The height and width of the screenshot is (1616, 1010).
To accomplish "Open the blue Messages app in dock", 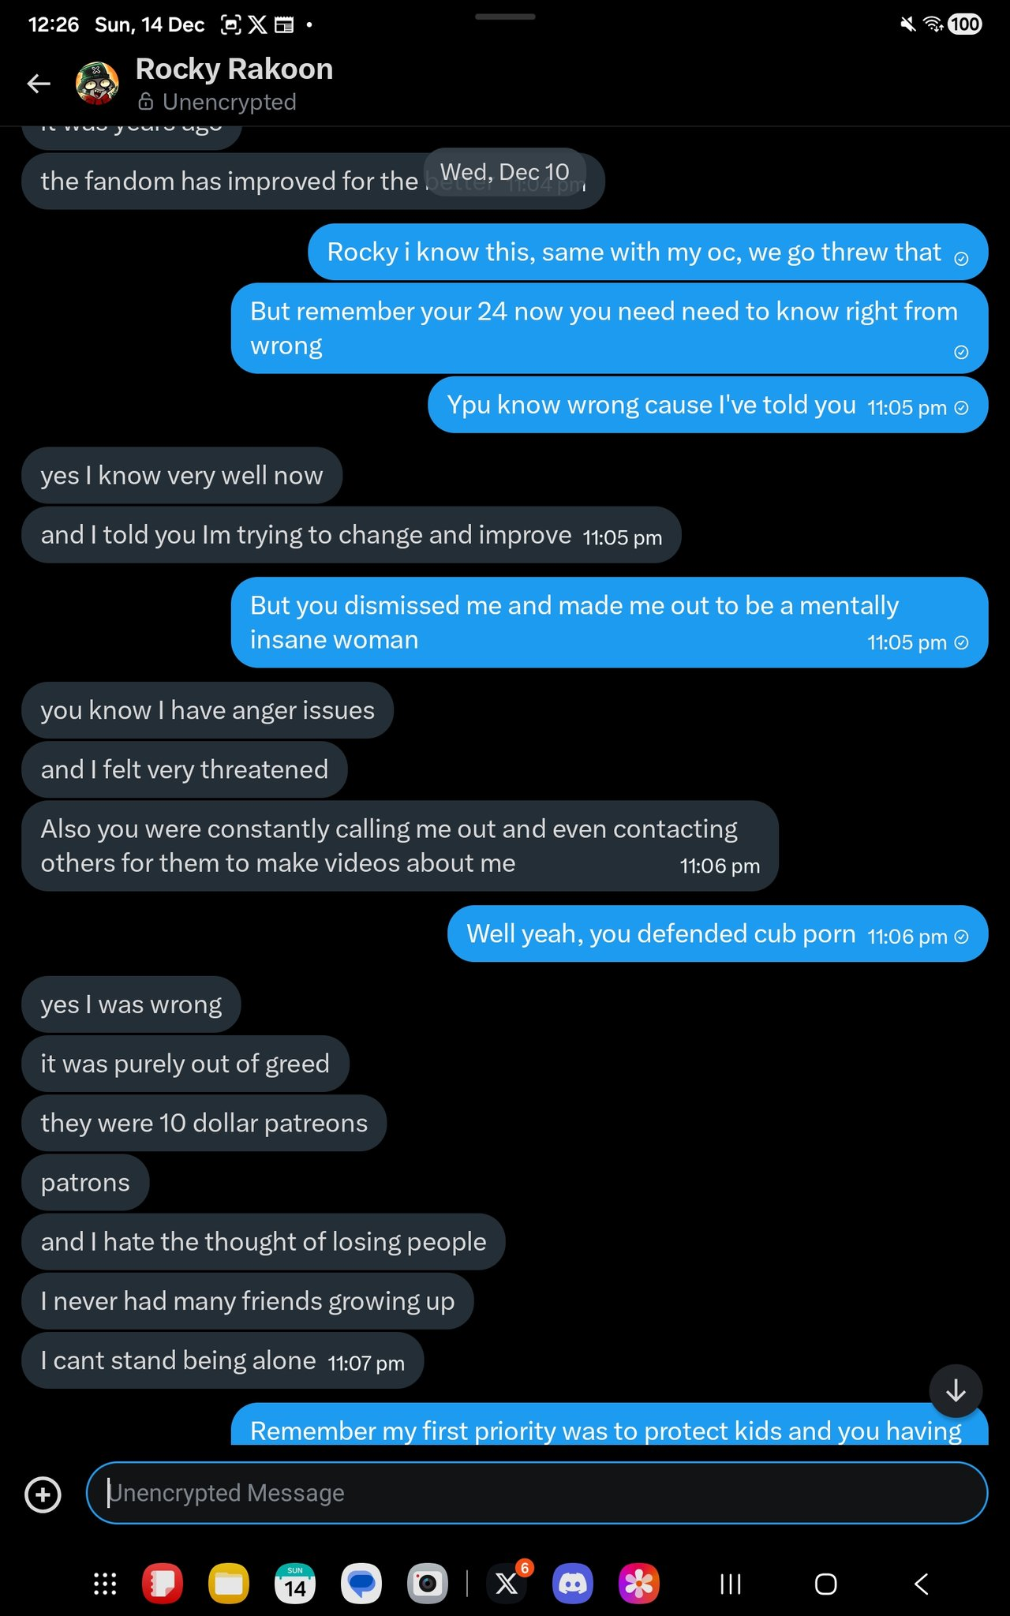I will (361, 1584).
